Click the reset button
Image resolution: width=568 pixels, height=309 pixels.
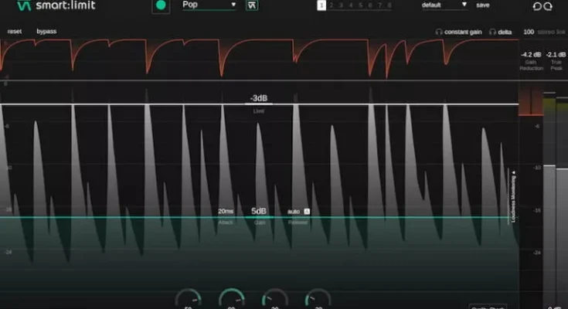coord(15,32)
